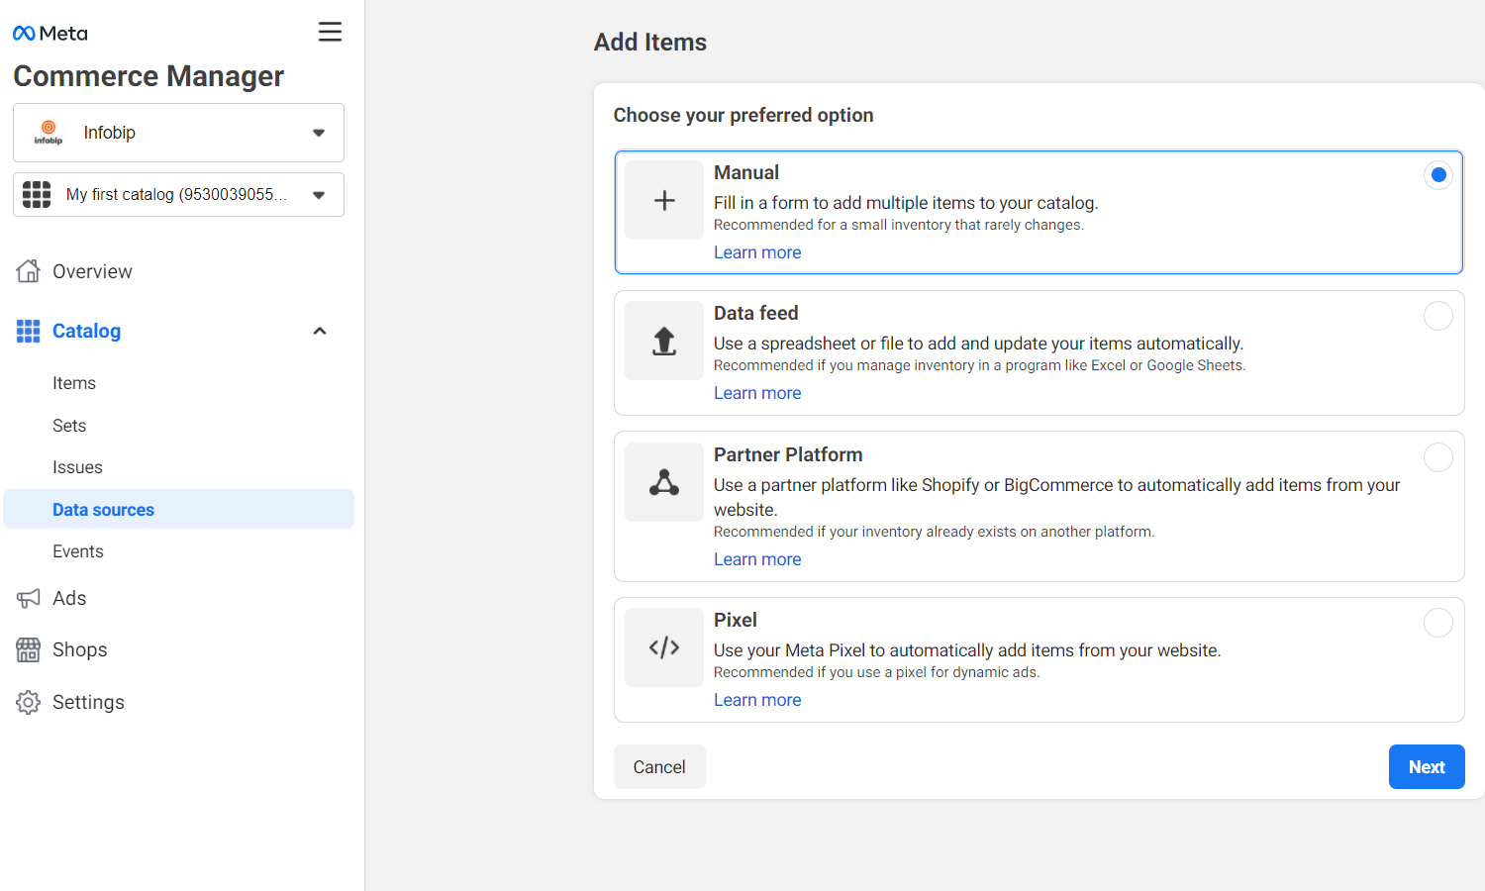Collapse the Catalog section chevron
This screenshot has height=891, width=1485.
click(x=320, y=331)
